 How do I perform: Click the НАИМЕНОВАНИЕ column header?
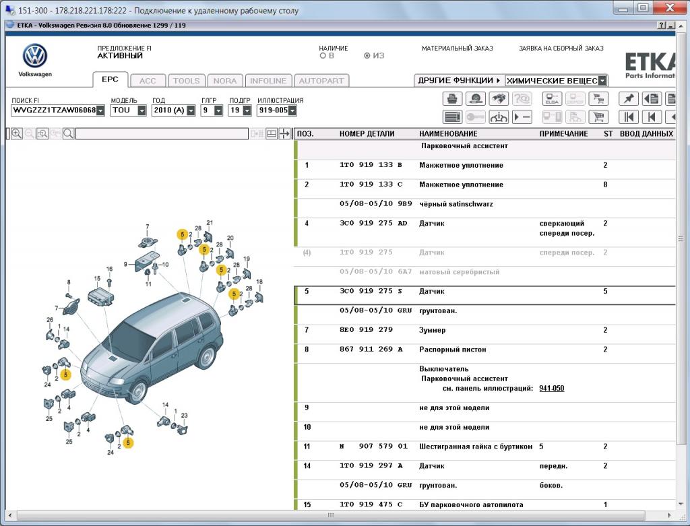pos(448,134)
